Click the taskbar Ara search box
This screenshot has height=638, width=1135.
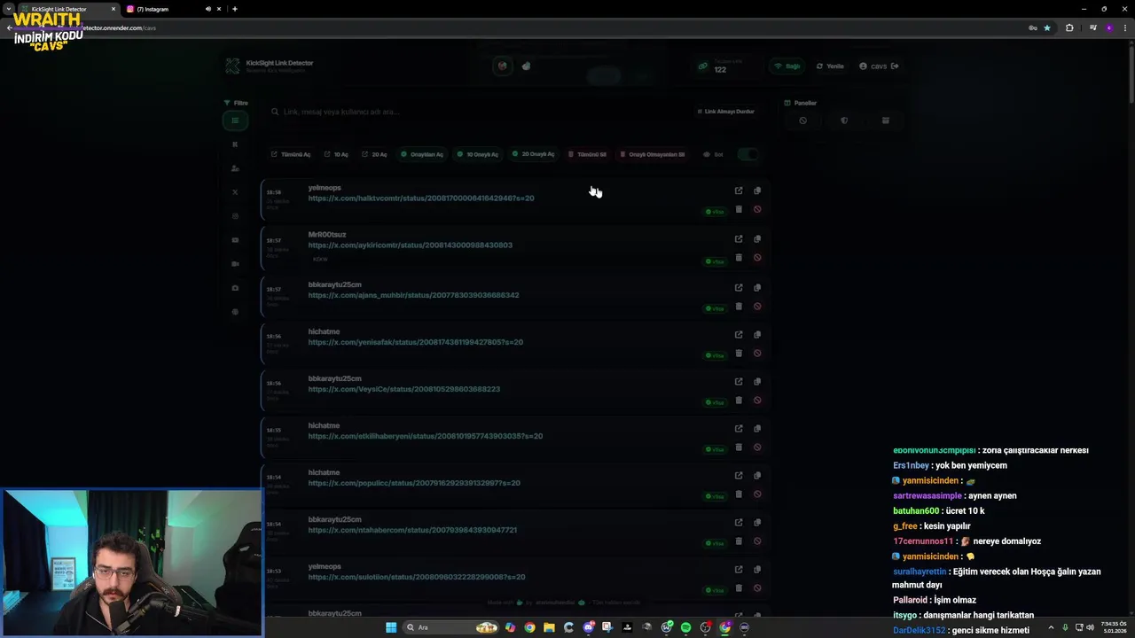tap(450, 627)
